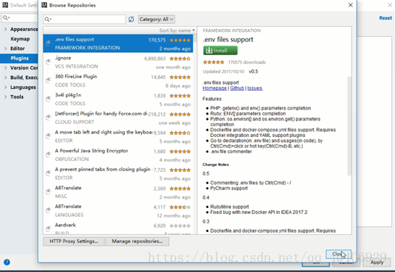Click the green Install button
The width and height of the screenshot is (395, 272).
220,51
